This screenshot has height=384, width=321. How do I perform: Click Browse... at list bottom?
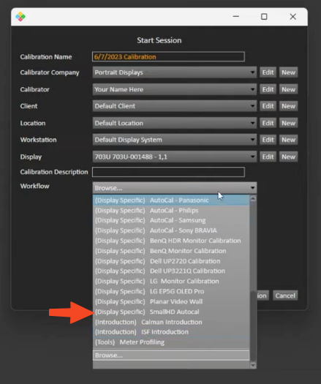click(171, 355)
